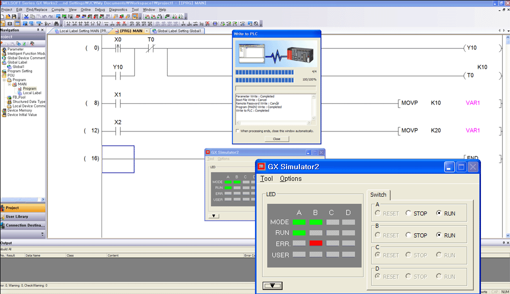Click the Open project toolbar icon
Image resolution: width=510 pixels, height=294 pixels.
tap(8, 17)
